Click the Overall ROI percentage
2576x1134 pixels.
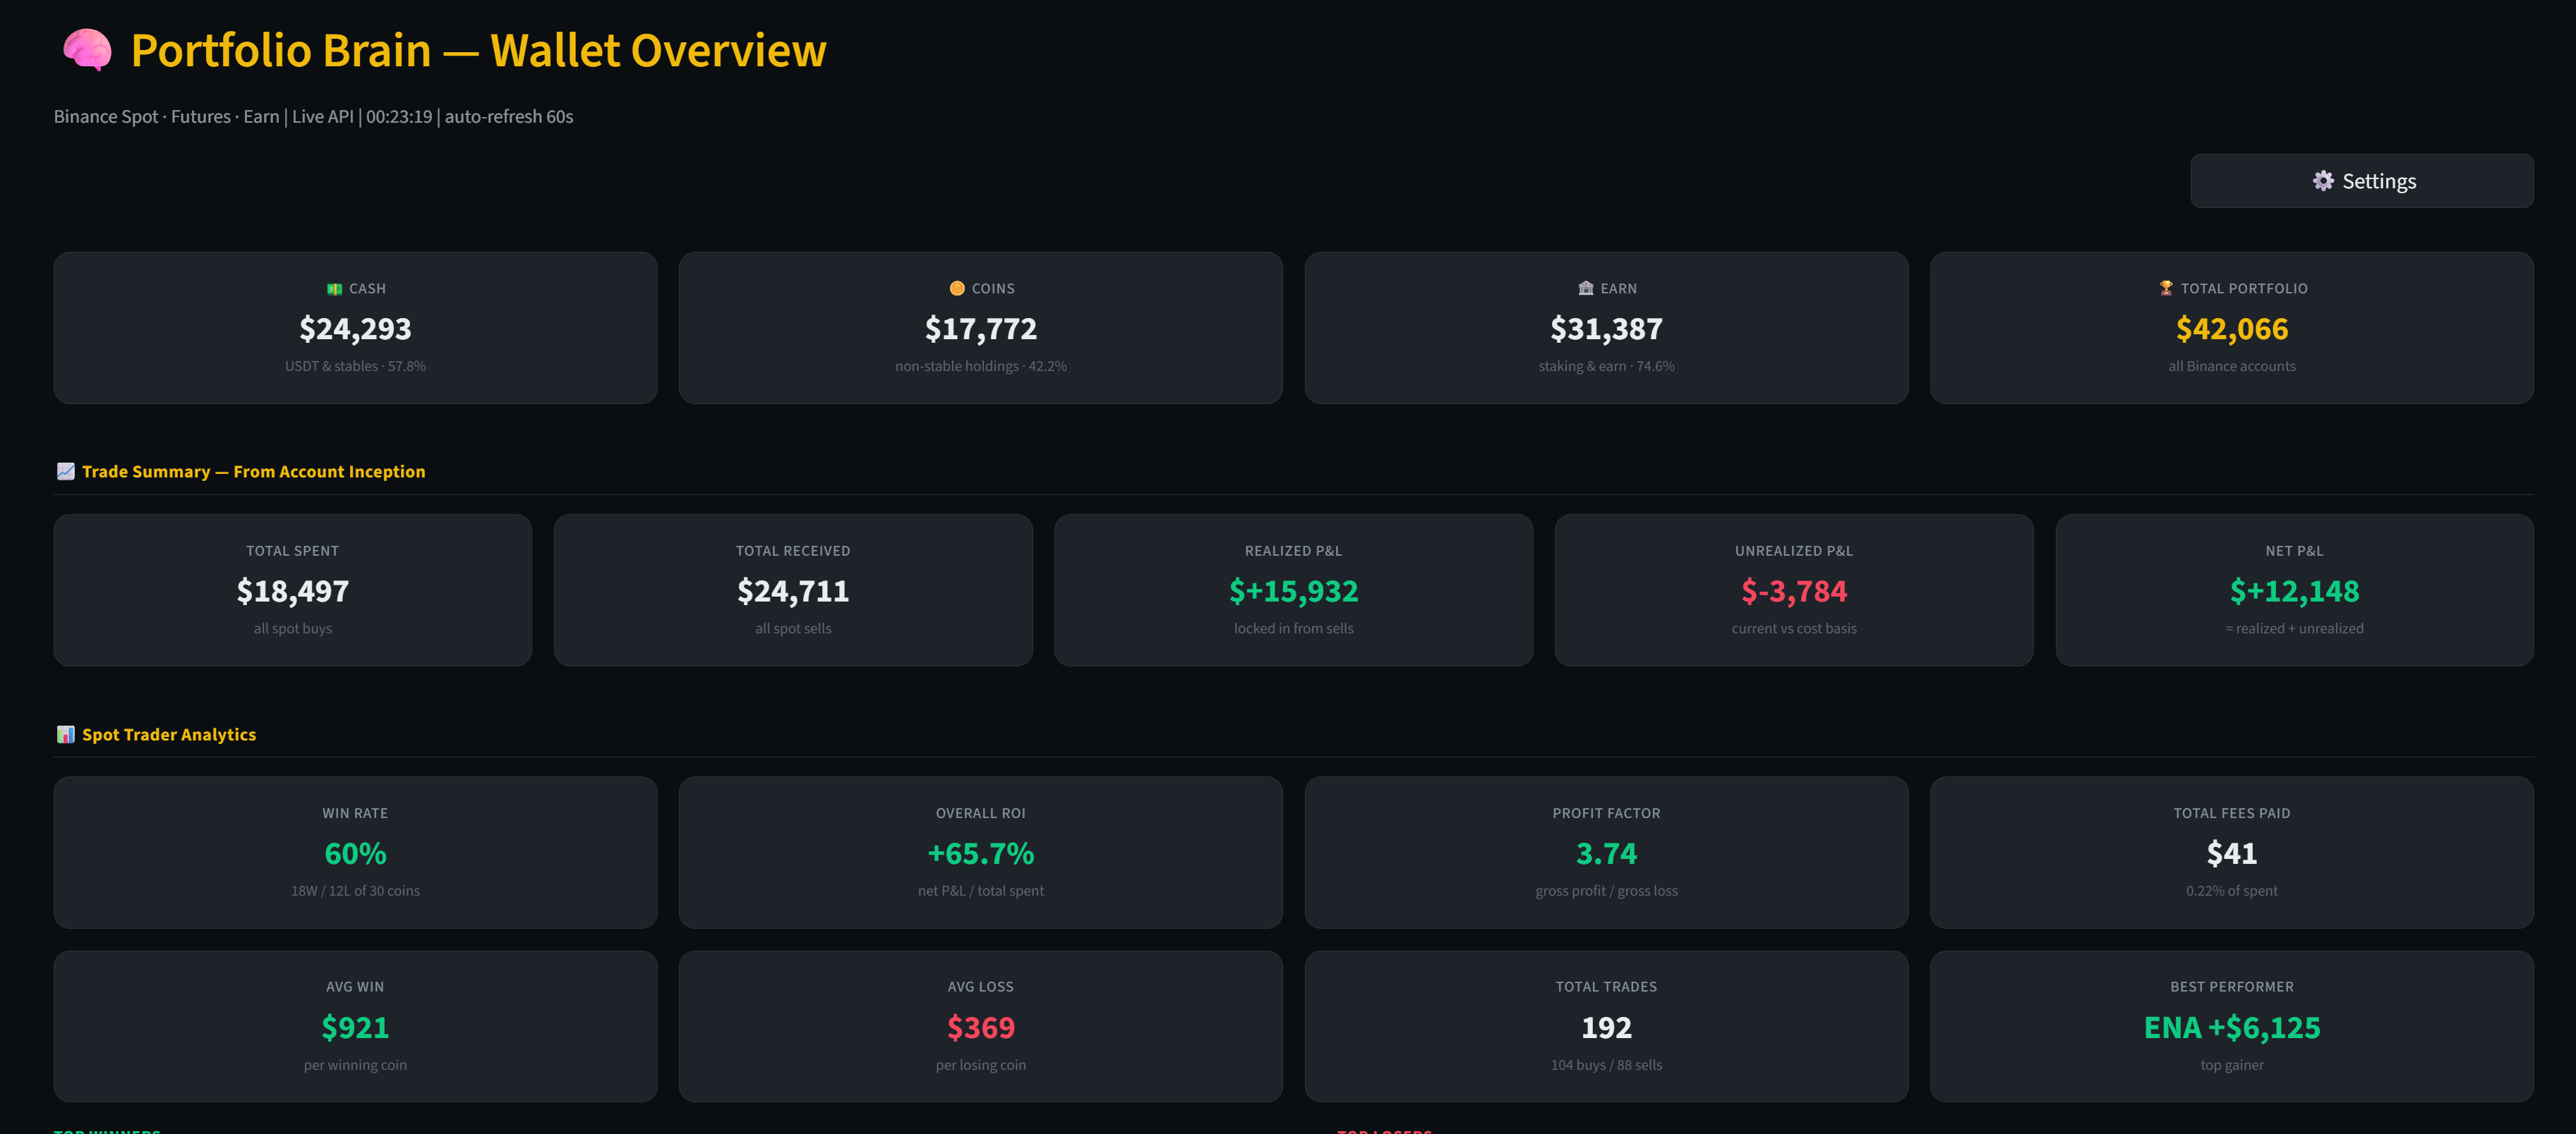point(980,854)
